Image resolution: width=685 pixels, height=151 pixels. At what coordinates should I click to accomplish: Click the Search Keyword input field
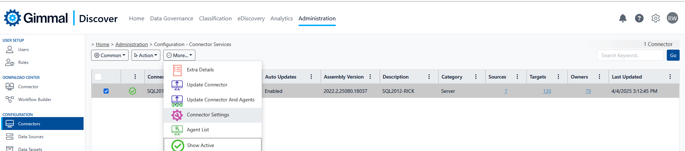[x=630, y=55]
